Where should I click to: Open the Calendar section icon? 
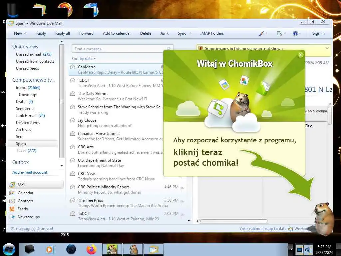pos(12,193)
